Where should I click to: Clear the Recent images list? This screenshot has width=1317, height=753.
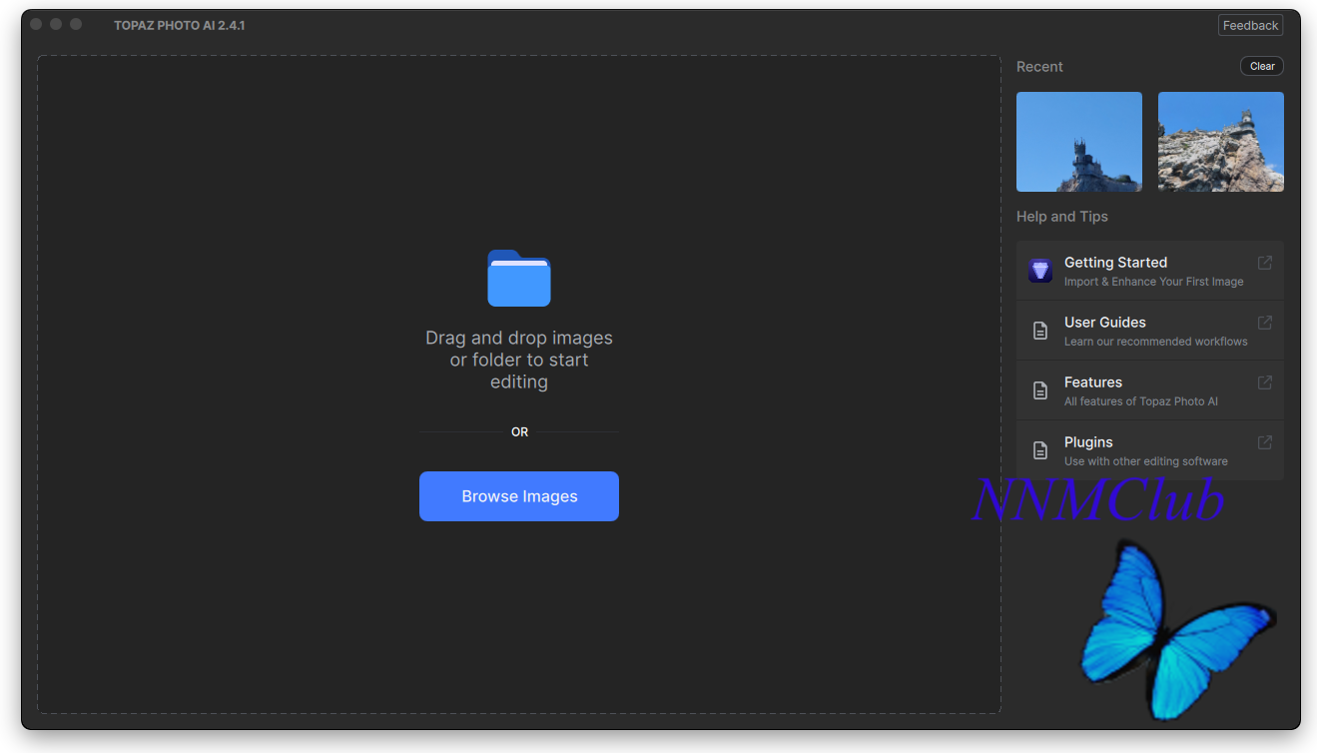point(1262,66)
